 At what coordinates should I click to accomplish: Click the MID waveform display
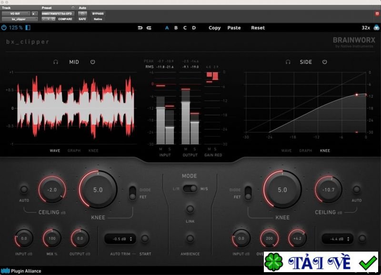(x=76, y=108)
